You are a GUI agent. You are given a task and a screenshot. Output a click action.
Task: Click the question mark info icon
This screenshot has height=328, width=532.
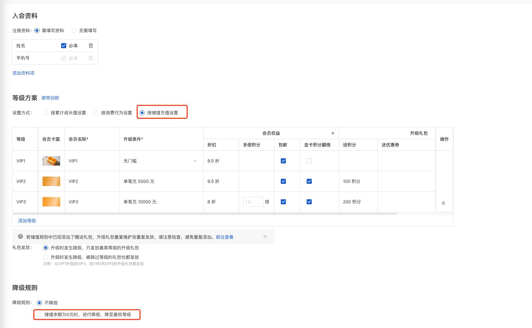tap(20, 236)
